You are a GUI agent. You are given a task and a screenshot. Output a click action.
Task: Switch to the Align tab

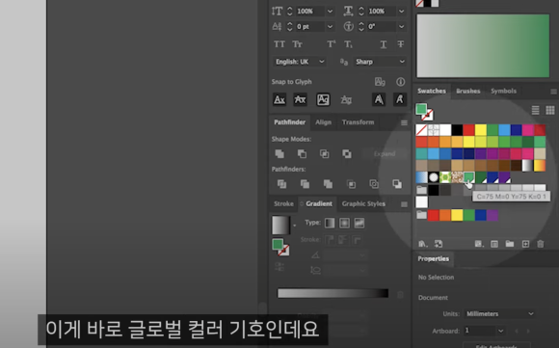pyautogui.click(x=323, y=122)
